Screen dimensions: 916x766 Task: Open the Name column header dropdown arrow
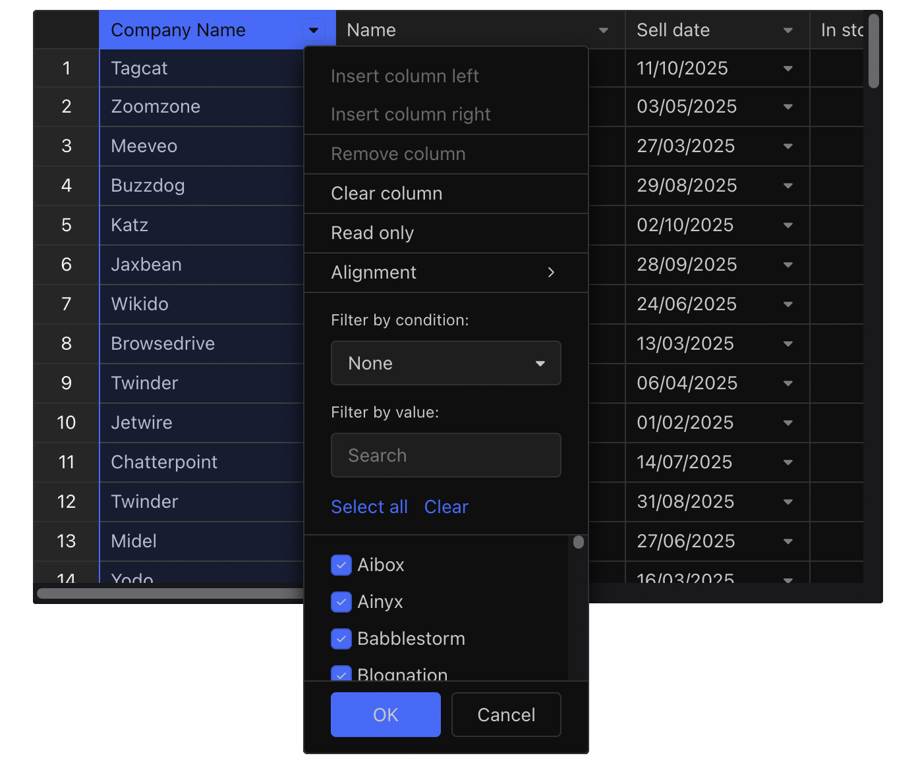[603, 30]
